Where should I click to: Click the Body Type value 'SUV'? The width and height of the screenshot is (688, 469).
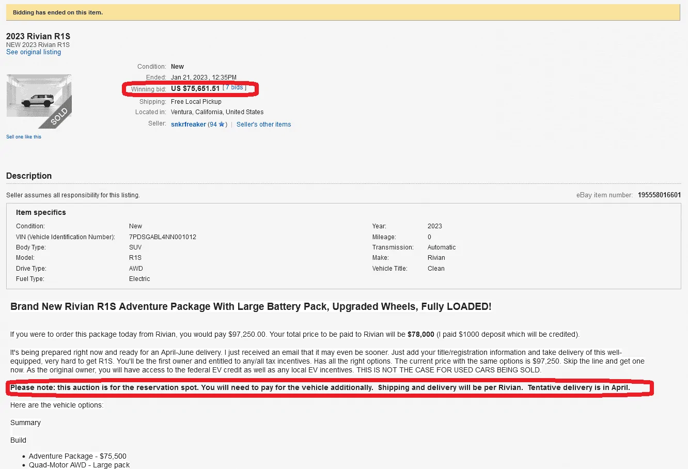click(x=135, y=247)
